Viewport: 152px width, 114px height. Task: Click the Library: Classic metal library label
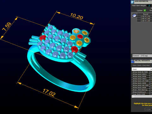click(141, 65)
